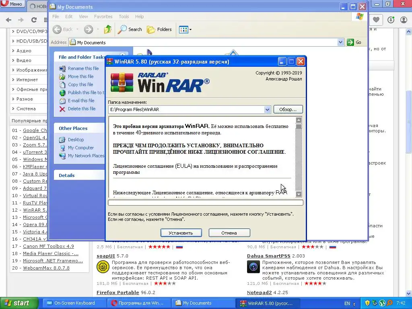Image resolution: width=412 pixels, height=309 pixels.
Task: Switch to My Documents taskbar item
Action: [x=202, y=303]
